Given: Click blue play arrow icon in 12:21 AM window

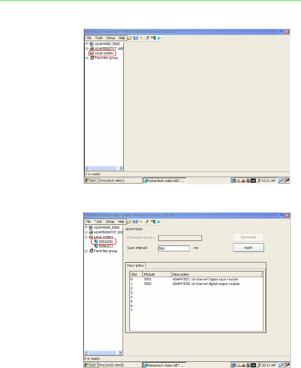Looking at the screenshot, I should (160, 38).
